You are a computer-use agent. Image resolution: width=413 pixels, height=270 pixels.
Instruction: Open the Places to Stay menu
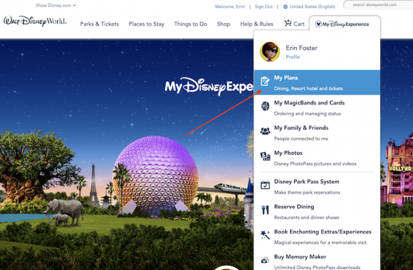click(x=146, y=24)
